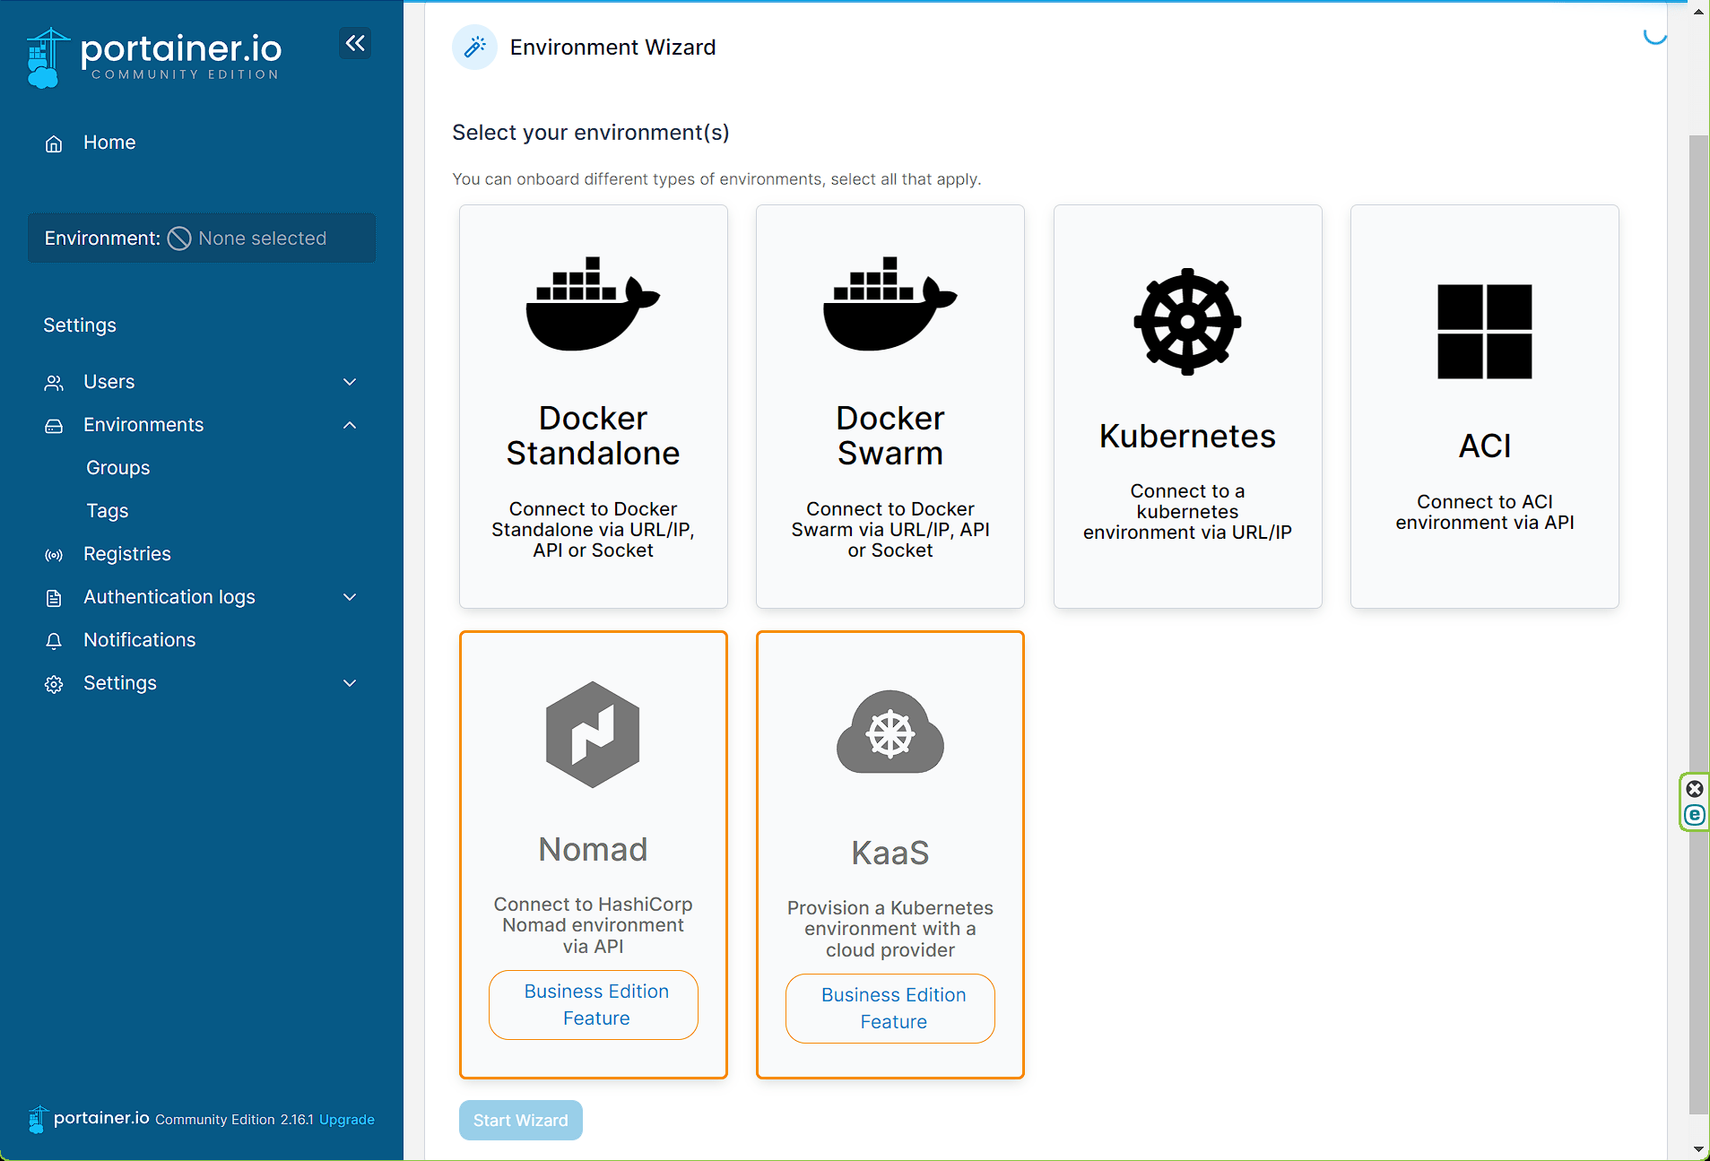Click the Docker Swarm whale icon
The height and width of the screenshot is (1161, 1710).
(x=890, y=304)
